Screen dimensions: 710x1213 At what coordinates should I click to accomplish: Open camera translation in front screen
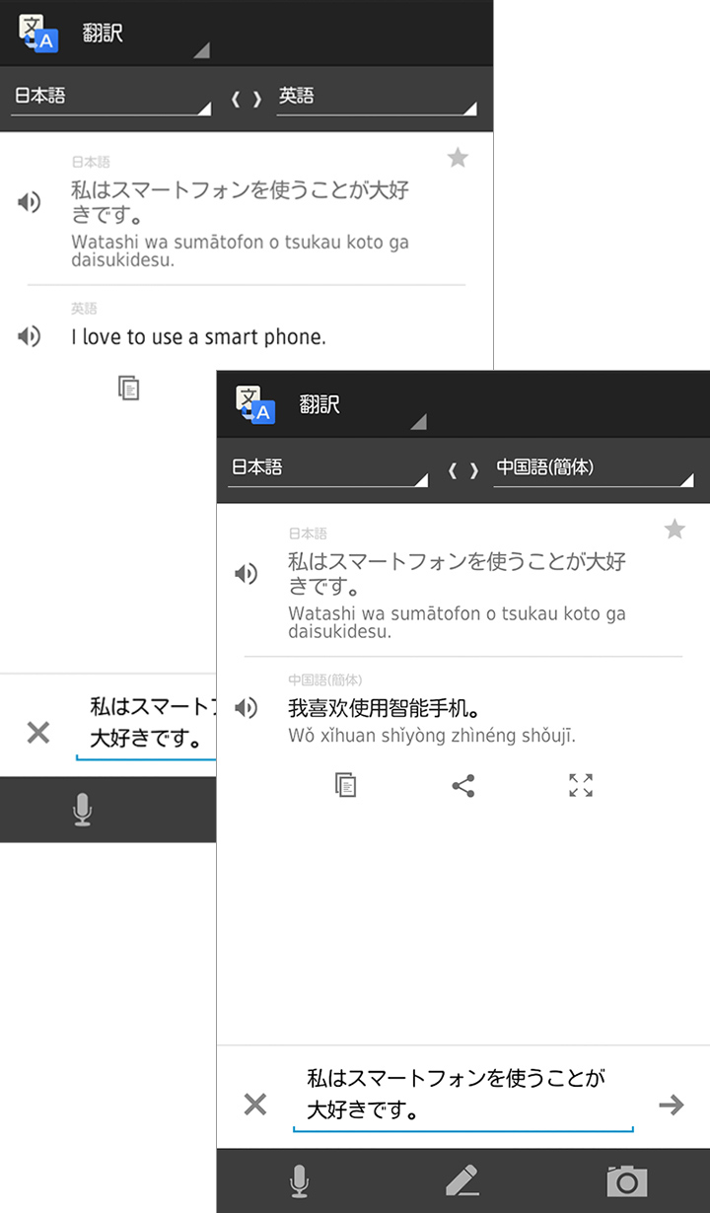click(x=626, y=1180)
